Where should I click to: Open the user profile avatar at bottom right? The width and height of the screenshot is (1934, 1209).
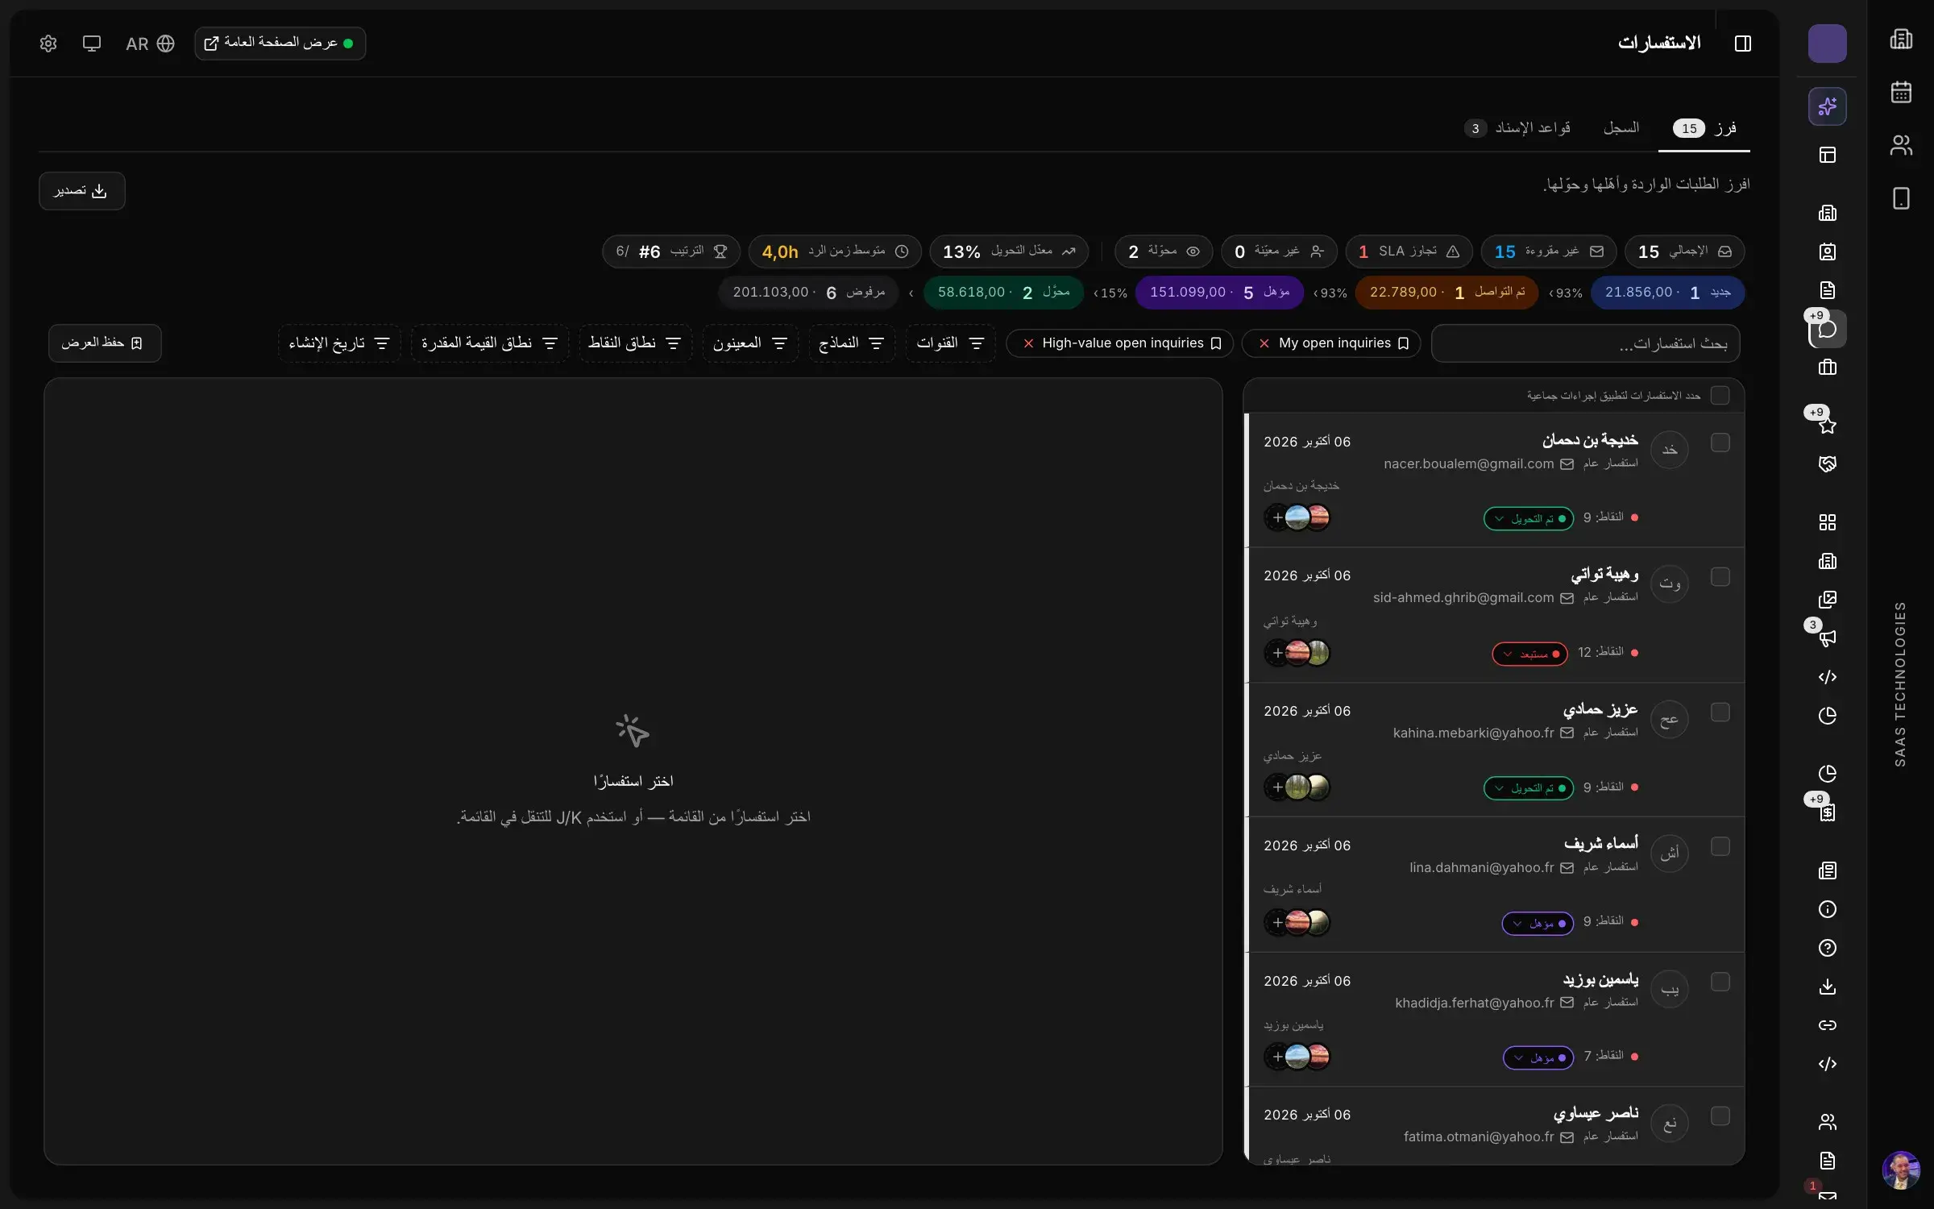(1901, 1170)
